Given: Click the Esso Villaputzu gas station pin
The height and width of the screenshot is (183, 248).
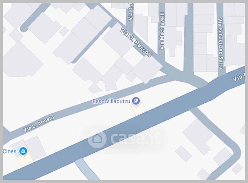Looking at the screenshot, I should click(x=136, y=101).
